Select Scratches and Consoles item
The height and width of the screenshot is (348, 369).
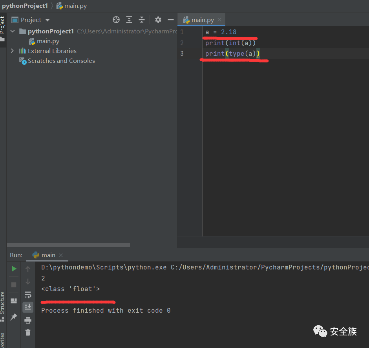click(61, 61)
